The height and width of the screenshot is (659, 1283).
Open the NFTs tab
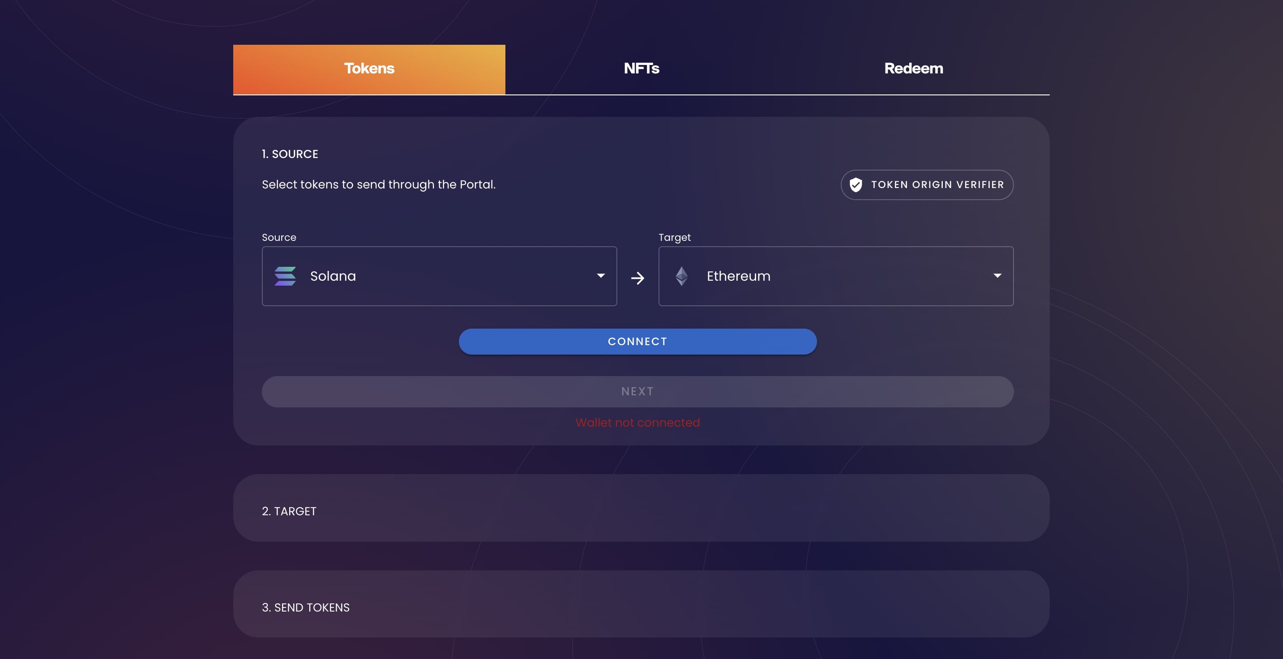[641, 69]
